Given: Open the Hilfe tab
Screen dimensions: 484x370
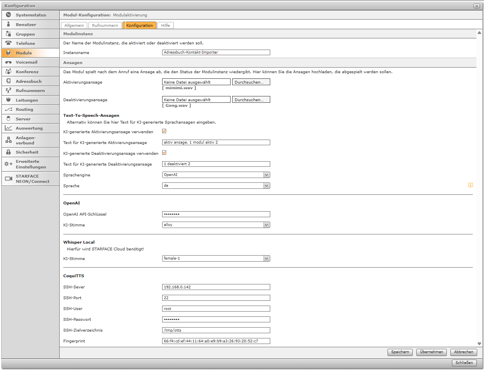Looking at the screenshot, I should (165, 25).
